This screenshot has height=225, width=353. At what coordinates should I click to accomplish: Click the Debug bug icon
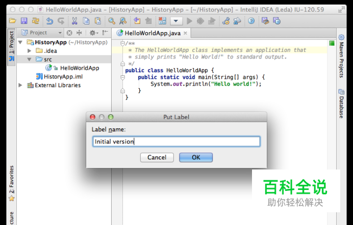point(200,21)
